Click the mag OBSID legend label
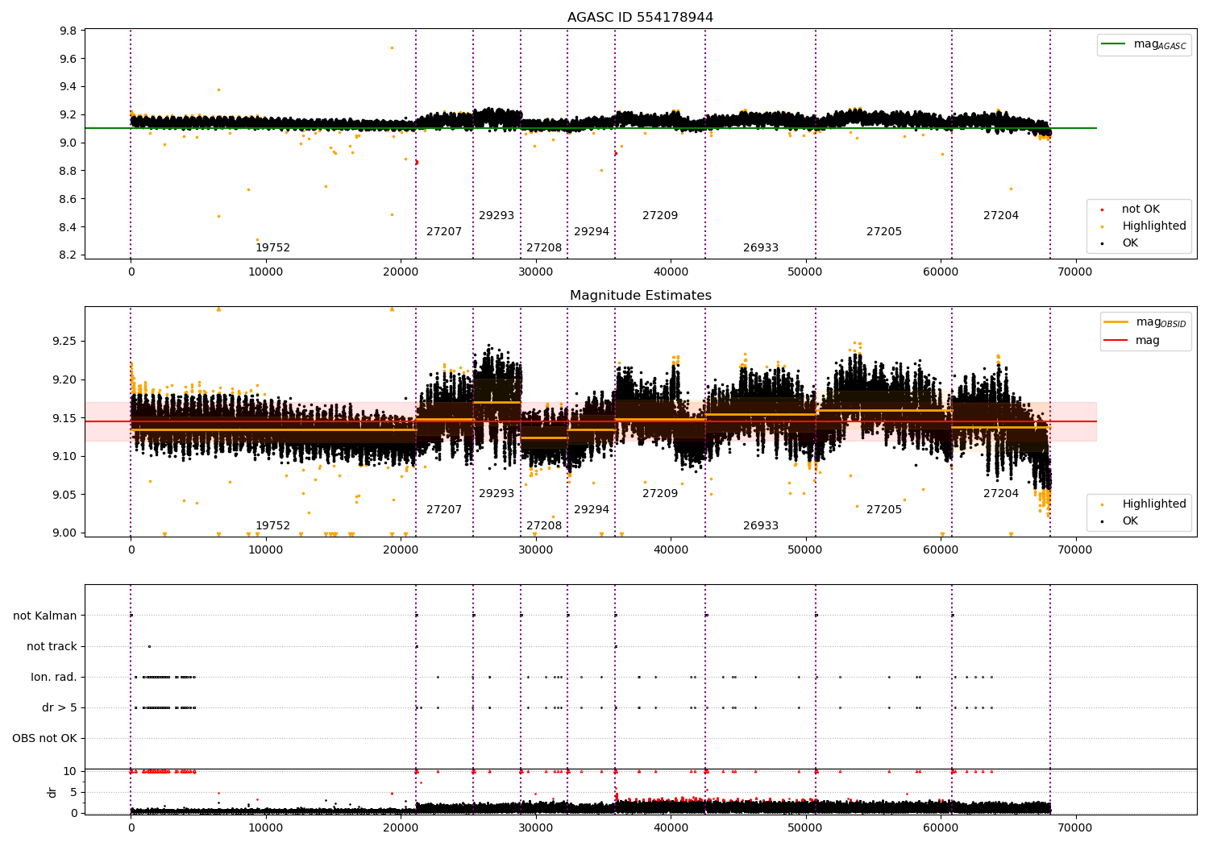The height and width of the screenshot is (846, 1209). coord(1161,322)
